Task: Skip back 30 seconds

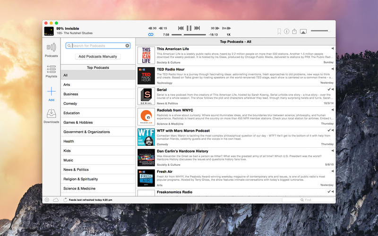Action: [152, 28]
